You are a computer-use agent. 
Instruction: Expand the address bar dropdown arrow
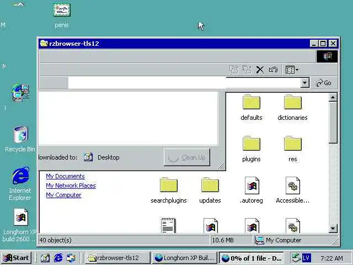pyautogui.click(x=305, y=83)
